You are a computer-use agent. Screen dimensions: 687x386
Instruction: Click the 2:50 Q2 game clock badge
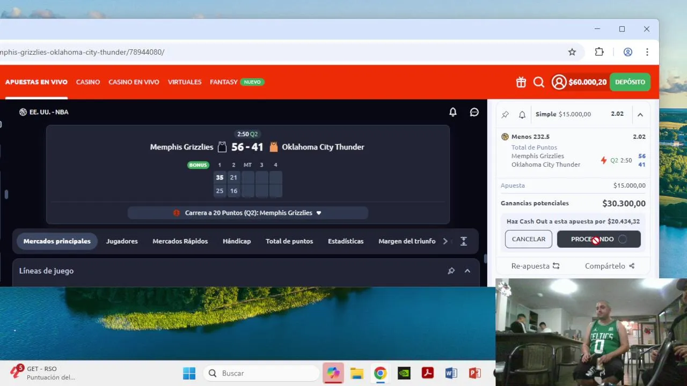point(247,134)
